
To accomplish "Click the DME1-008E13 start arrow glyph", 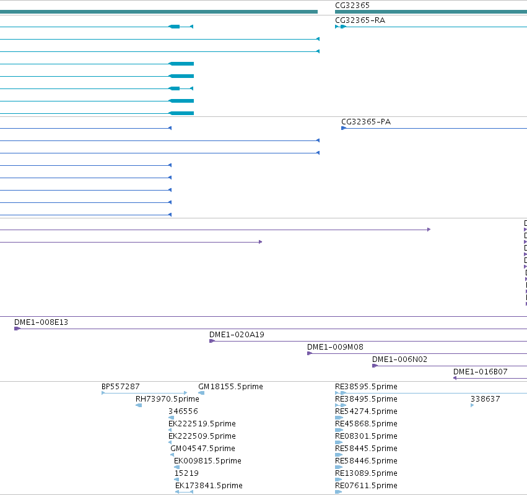I will click(x=17, y=329).
